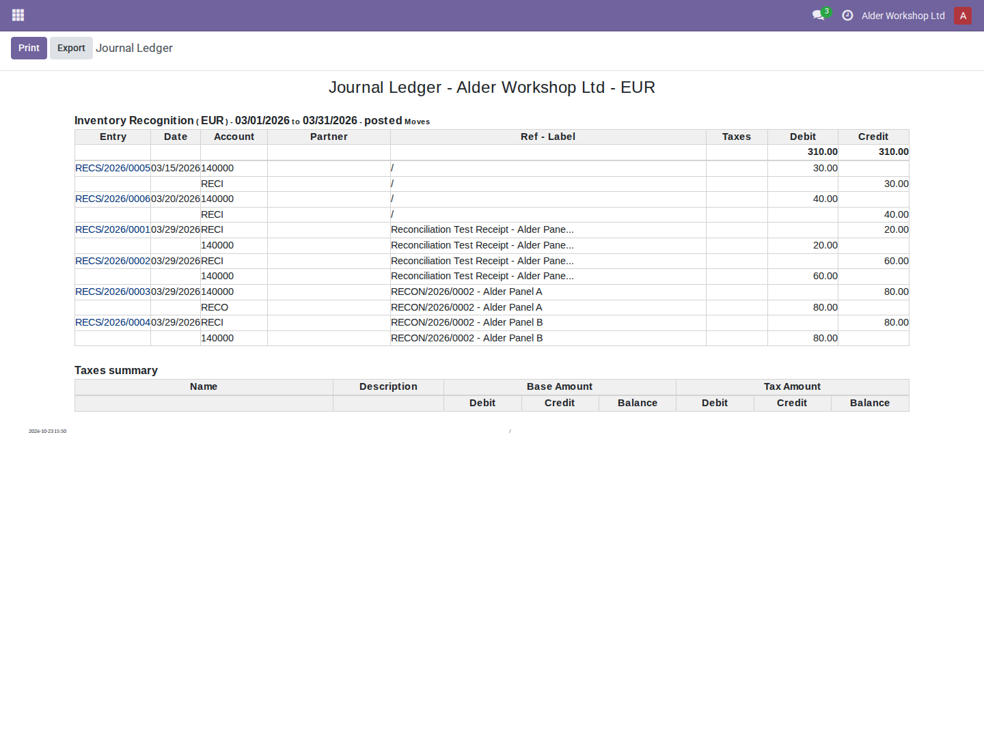Click the 20.00 credit amount
The image size is (984, 751).
point(896,229)
